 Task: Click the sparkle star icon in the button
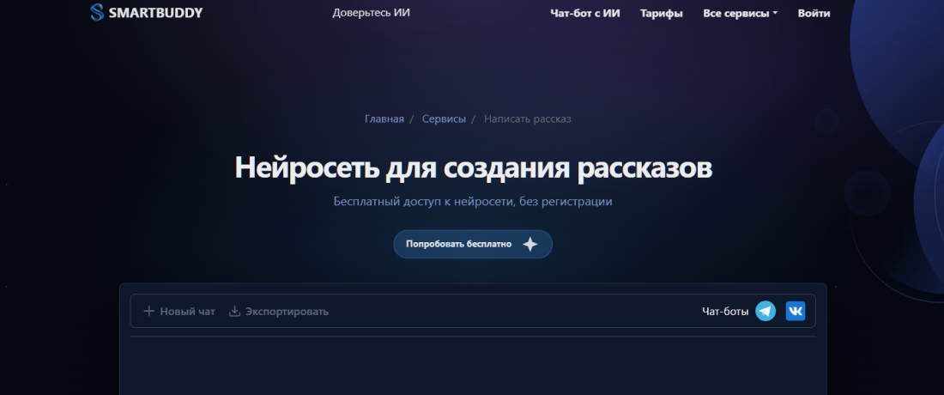[530, 244]
